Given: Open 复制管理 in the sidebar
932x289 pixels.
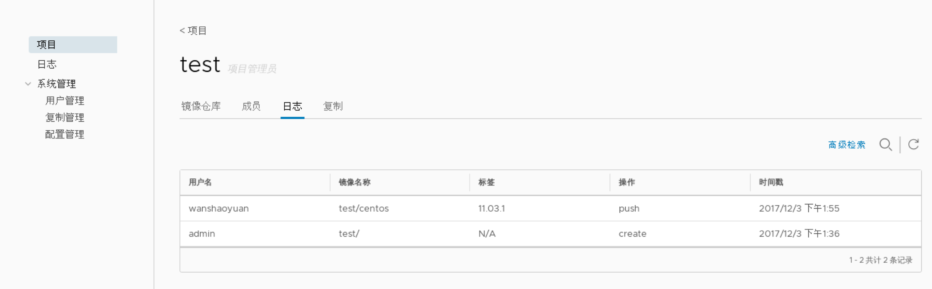Looking at the screenshot, I should [64, 117].
